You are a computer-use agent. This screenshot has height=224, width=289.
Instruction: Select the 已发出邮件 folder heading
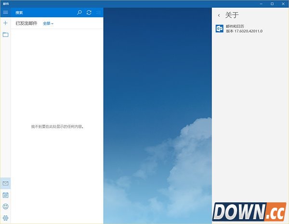26,23
